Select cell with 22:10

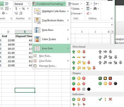pyautogui.click(x=8, y=57)
